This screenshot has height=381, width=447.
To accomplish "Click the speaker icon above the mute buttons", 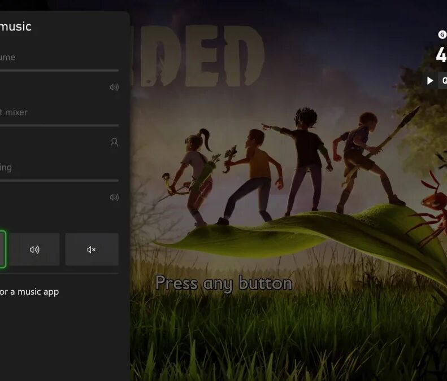I will click(x=114, y=198).
